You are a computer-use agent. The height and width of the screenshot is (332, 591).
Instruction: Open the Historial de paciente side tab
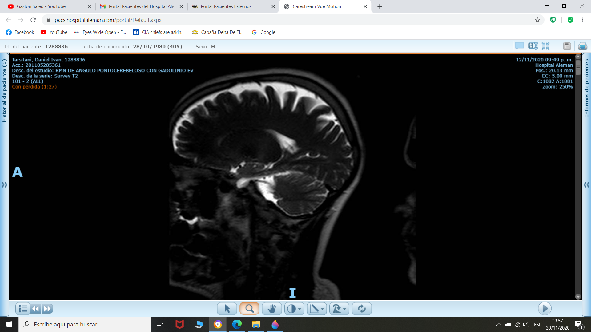pyautogui.click(x=4, y=91)
